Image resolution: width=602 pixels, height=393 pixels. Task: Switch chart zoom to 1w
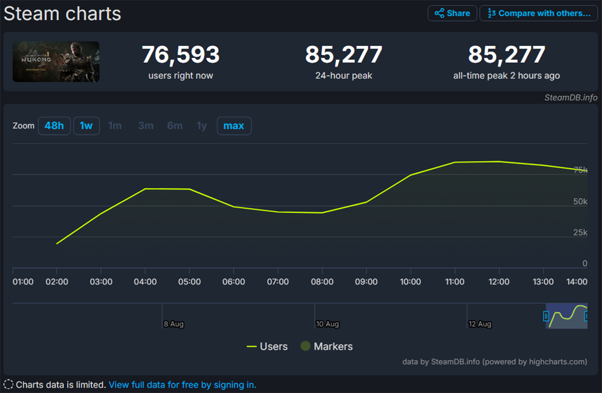coord(86,126)
